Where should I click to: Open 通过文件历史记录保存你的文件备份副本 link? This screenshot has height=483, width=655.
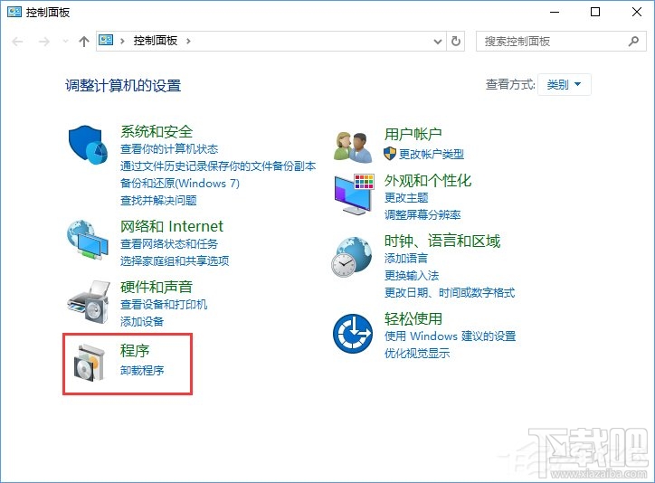point(218,166)
